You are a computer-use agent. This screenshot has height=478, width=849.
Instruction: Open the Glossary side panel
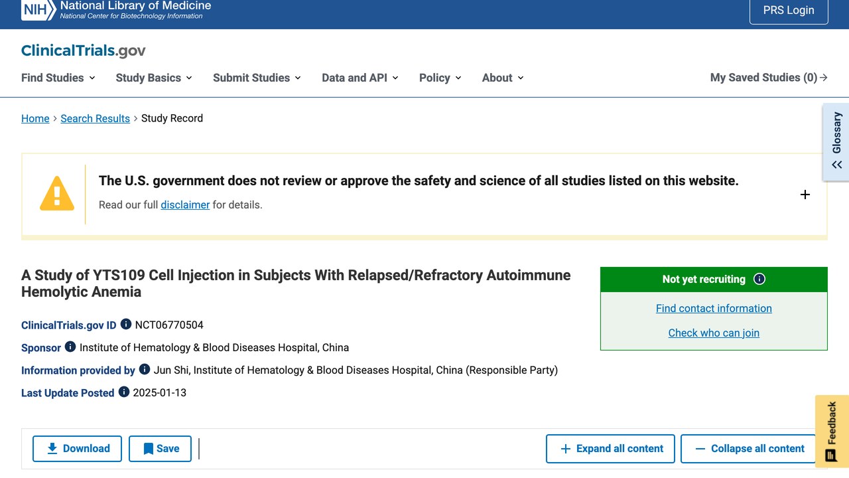pyautogui.click(x=836, y=141)
